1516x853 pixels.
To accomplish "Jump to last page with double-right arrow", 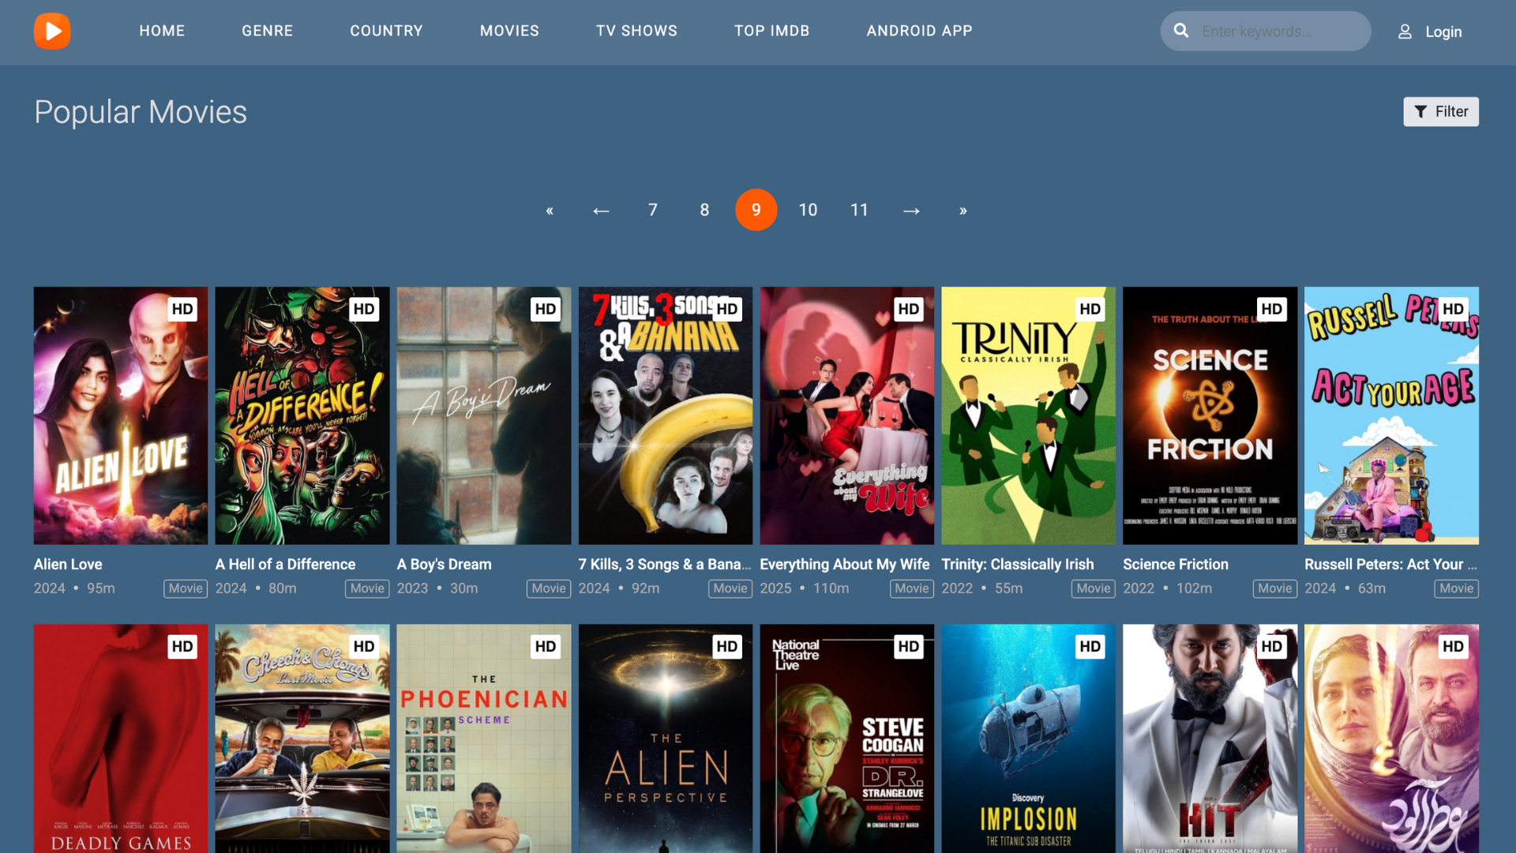I will [963, 210].
